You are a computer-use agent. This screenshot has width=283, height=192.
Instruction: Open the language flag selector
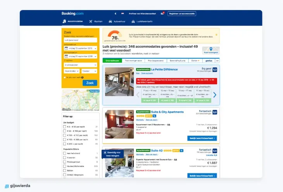click(x=123, y=14)
